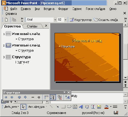Open the Arial font name dropdown
Viewport: 128px width, 117px height.
pyautogui.click(x=55, y=20)
